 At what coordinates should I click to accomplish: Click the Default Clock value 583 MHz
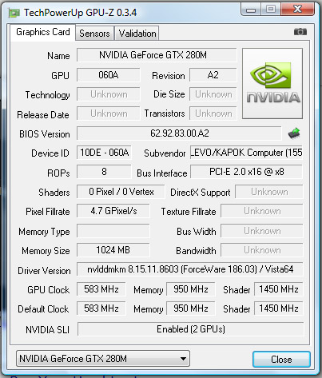click(x=101, y=308)
